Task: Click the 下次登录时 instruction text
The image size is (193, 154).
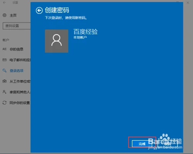Action: click(x=66, y=18)
